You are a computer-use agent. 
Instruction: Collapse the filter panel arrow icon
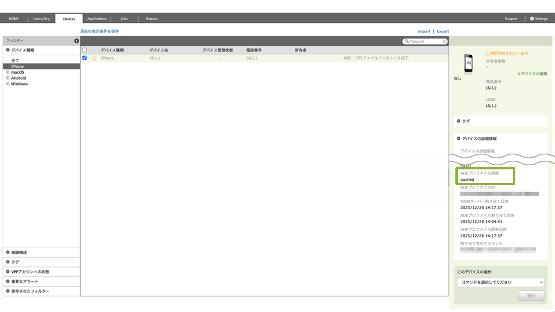76,41
